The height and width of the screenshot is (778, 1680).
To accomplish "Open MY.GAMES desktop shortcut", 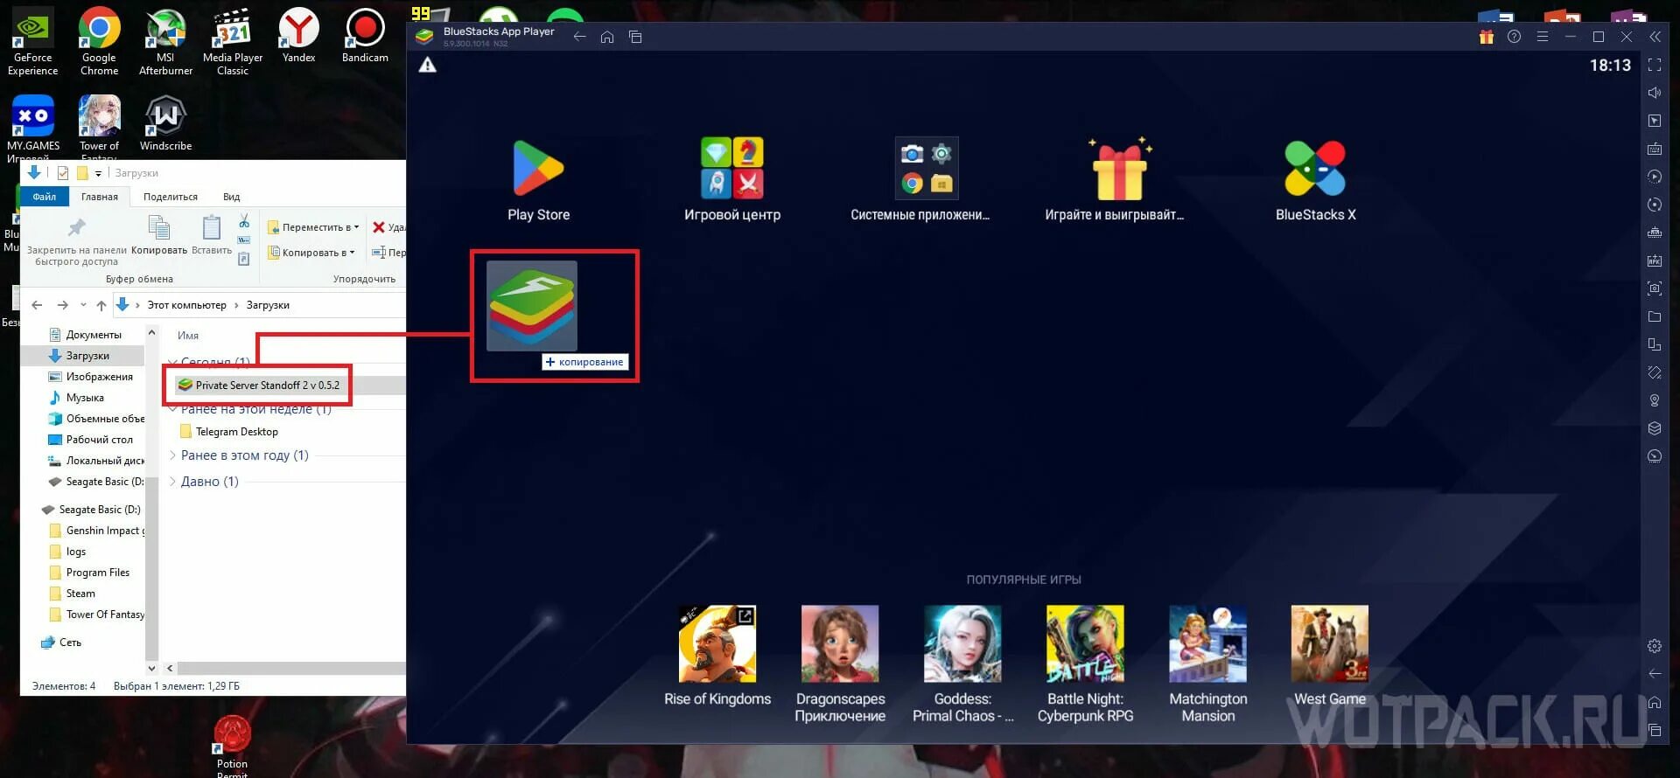I will pos(33,128).
